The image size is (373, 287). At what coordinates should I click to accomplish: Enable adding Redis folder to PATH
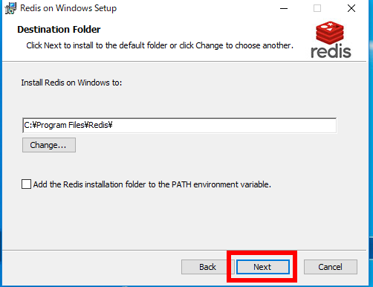coord(26,184)
